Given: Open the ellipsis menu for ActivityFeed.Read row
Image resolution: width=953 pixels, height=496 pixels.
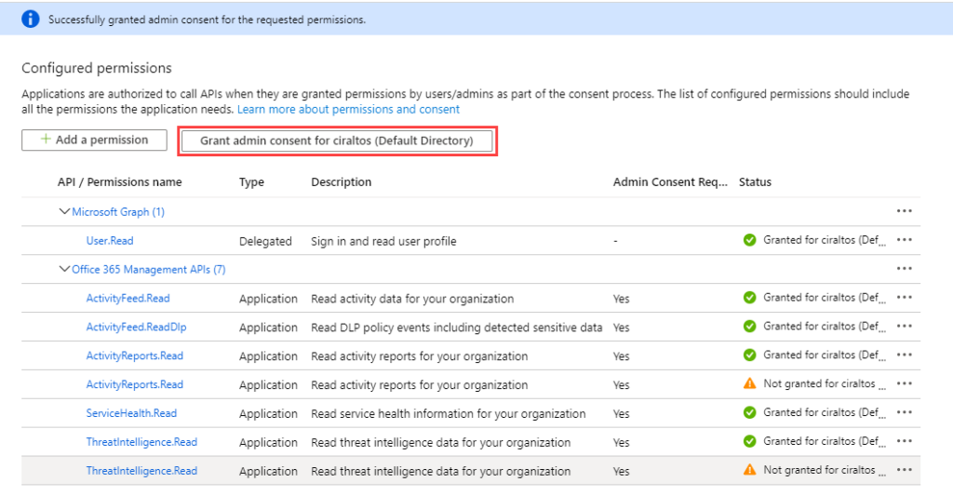Looking at the screenshot, I should click(905, 297).
